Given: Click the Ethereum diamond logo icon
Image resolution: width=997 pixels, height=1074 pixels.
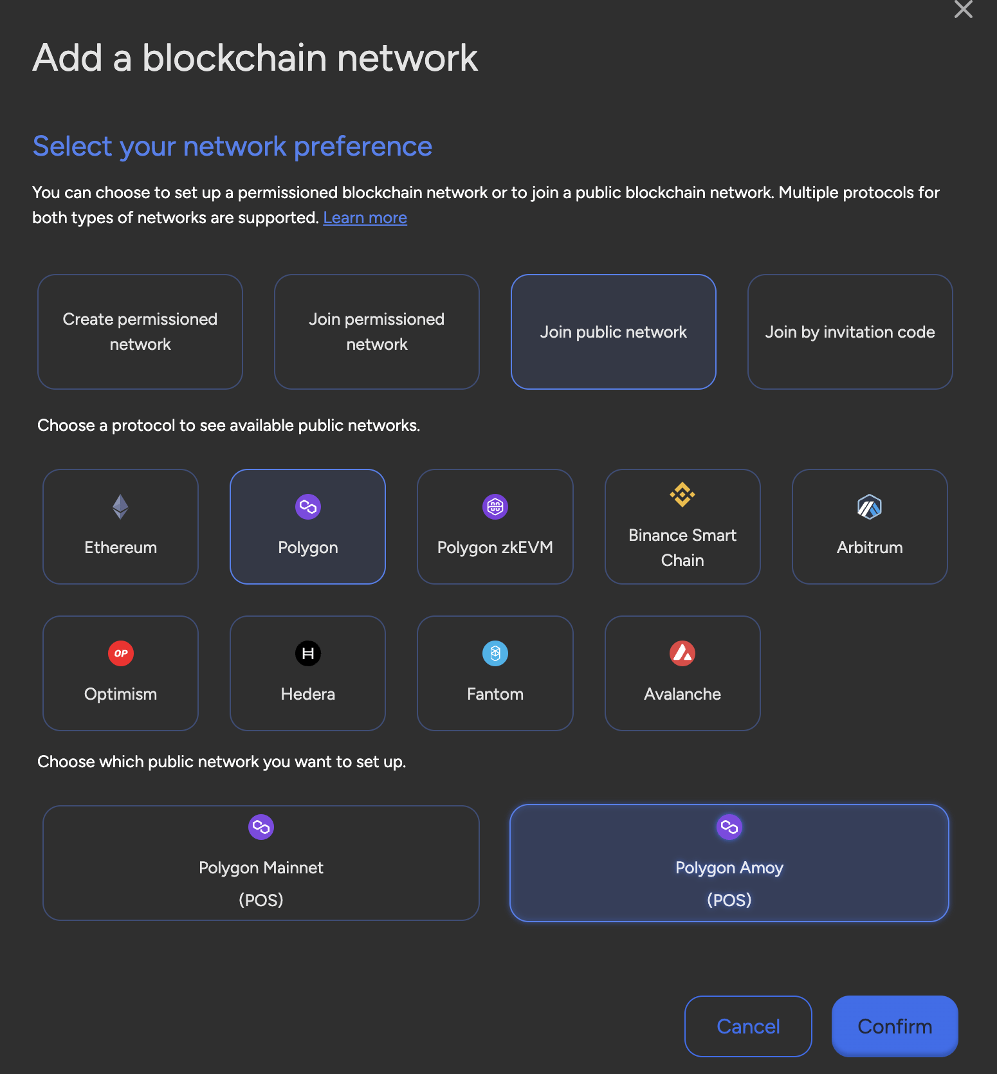Looking at the screenshot, I should click(x=120, y=507).
